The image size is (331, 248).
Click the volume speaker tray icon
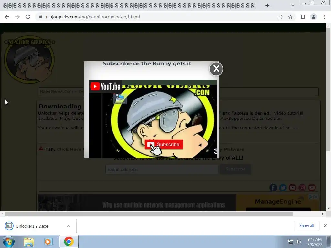pos(298,242)
